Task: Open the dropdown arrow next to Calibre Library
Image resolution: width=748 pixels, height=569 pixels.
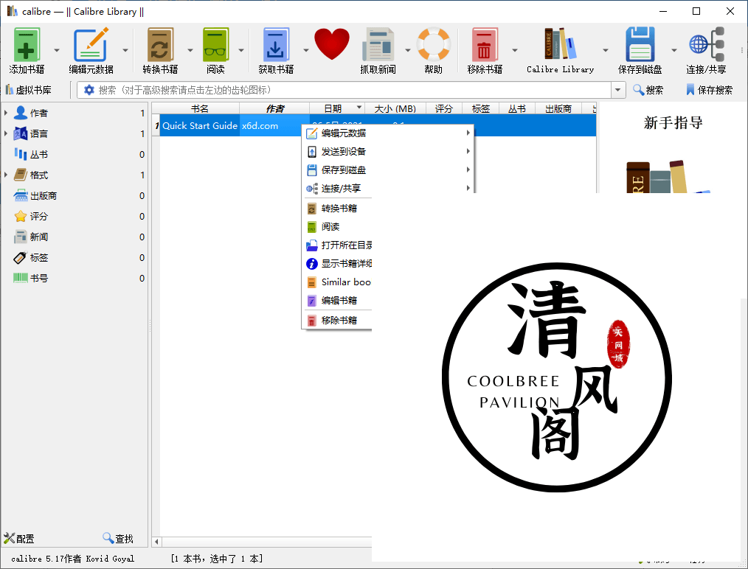Action: (x=606, y=50)
